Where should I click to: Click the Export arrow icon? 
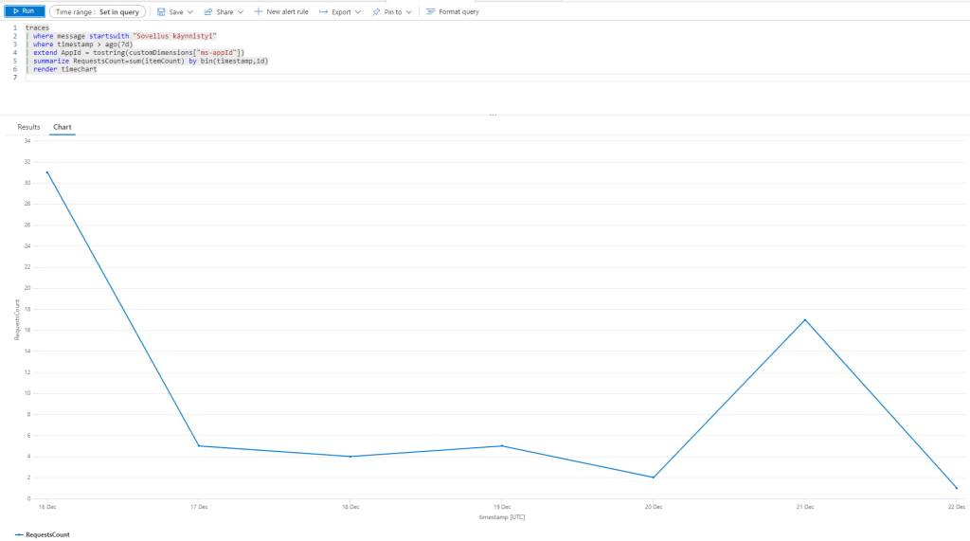[x=323, y=11]
